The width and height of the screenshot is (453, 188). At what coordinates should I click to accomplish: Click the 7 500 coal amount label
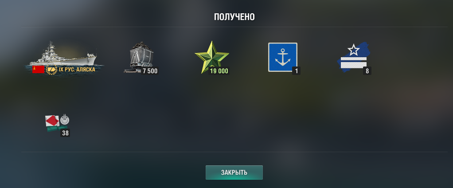click(x=150, y=71)
